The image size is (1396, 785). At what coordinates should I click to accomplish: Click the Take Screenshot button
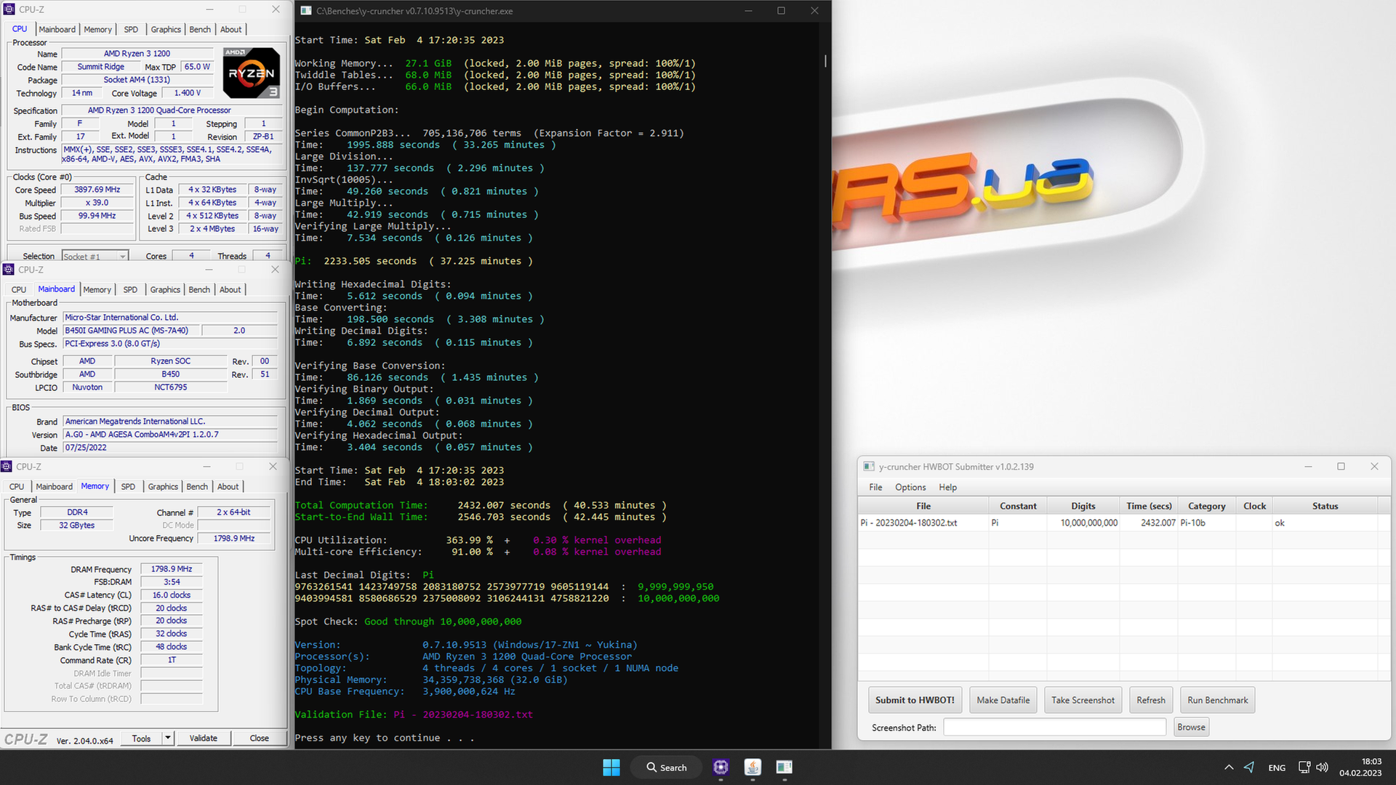coord(1083,700)
